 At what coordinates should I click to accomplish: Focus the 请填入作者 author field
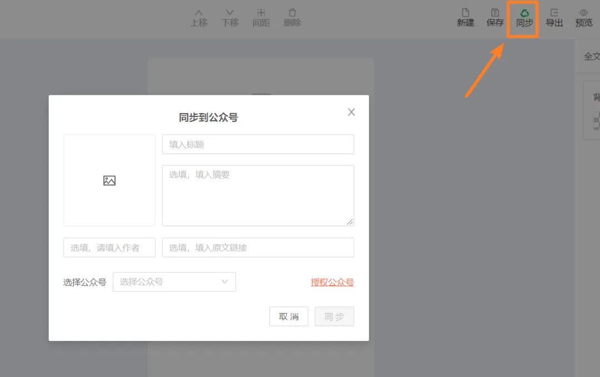(109, 247)
